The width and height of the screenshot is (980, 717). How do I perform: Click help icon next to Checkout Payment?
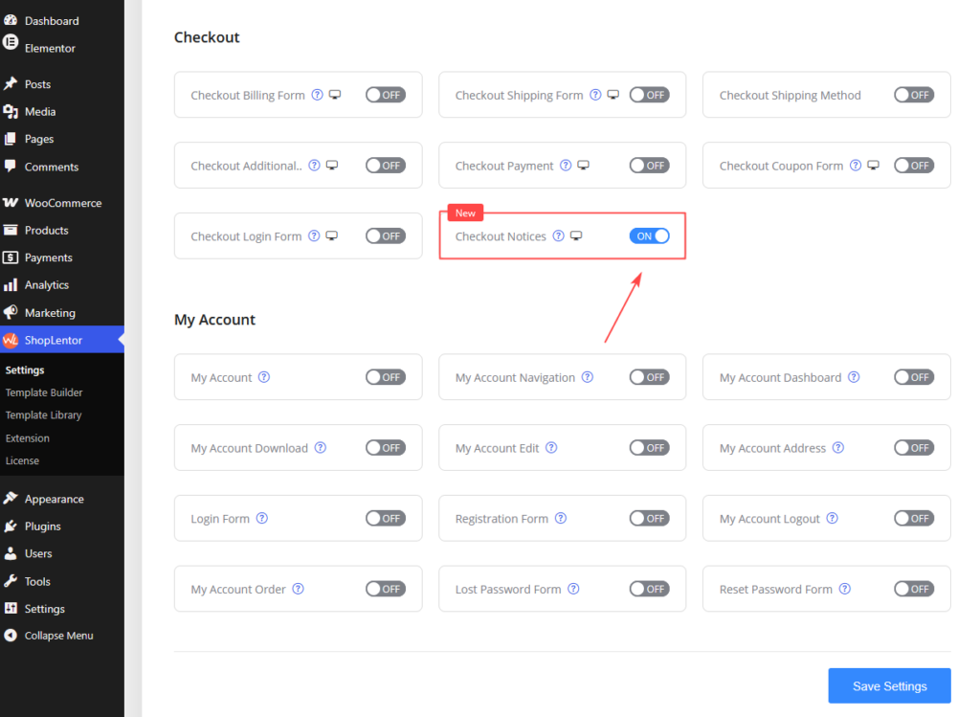[x=566, y=165]
